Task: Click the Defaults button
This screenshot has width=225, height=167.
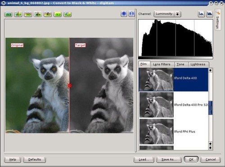Action: click(x=35, y=159)
